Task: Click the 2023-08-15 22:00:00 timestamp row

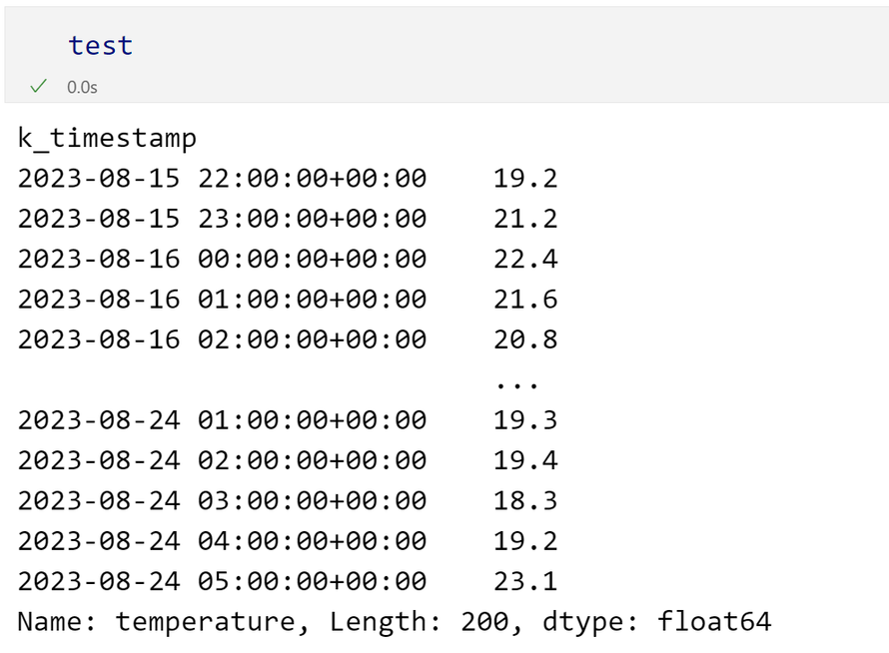Action: click(222, 179)
